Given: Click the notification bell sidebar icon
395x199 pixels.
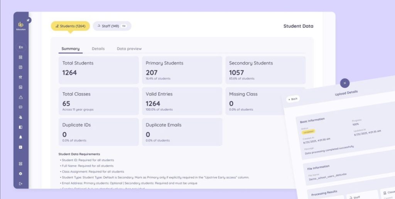Looking at the screenshot, I should point(21,137).
